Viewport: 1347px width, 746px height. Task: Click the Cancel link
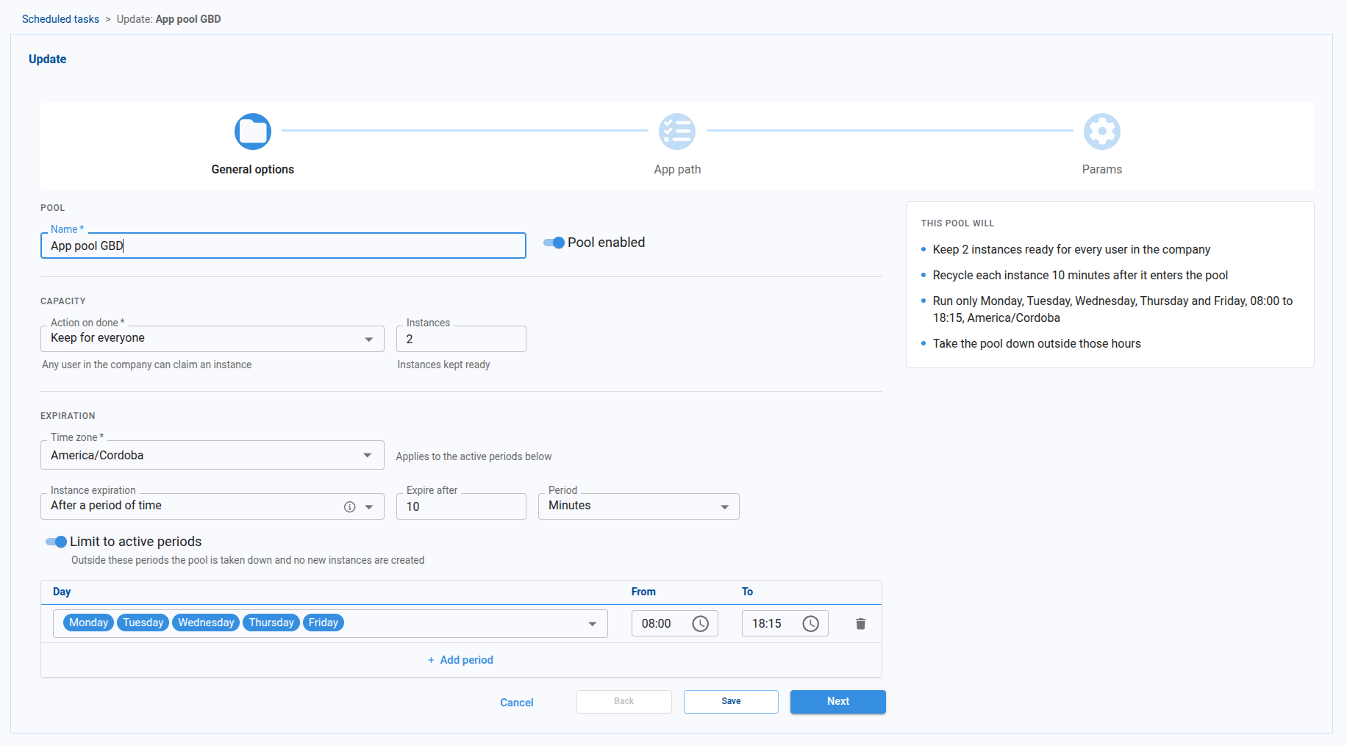tap(517, 703)
